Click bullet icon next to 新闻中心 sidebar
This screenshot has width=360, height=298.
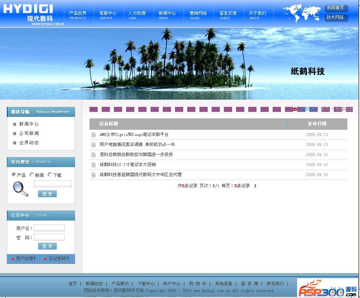point(14,124)
